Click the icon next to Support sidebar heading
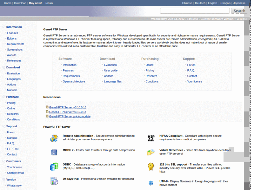The height and width of the screenshot is (190, 254). tap(4, 126)
